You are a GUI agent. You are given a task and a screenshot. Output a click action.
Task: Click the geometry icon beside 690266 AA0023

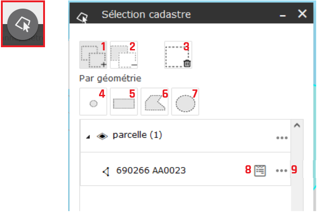pos(106,172)
